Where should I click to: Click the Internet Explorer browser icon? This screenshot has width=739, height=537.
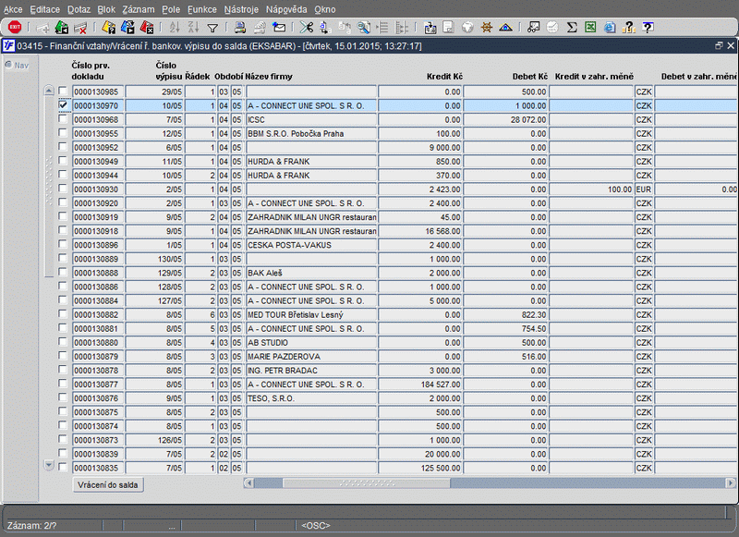[610, 28]
